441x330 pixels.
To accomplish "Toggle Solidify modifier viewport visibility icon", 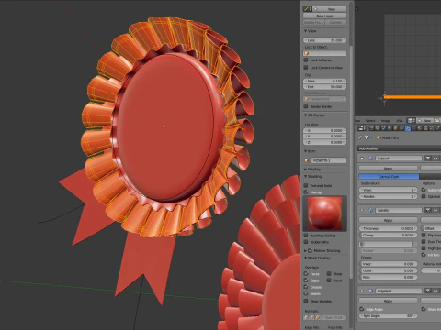I will tap(435, 210).
